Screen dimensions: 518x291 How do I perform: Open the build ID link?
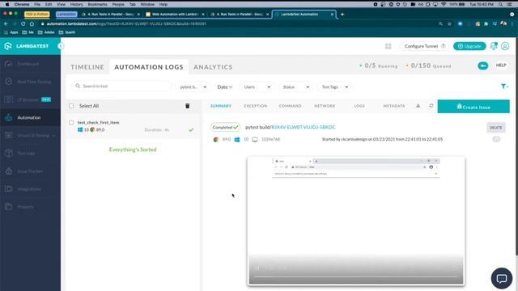[x=304, y=127]
